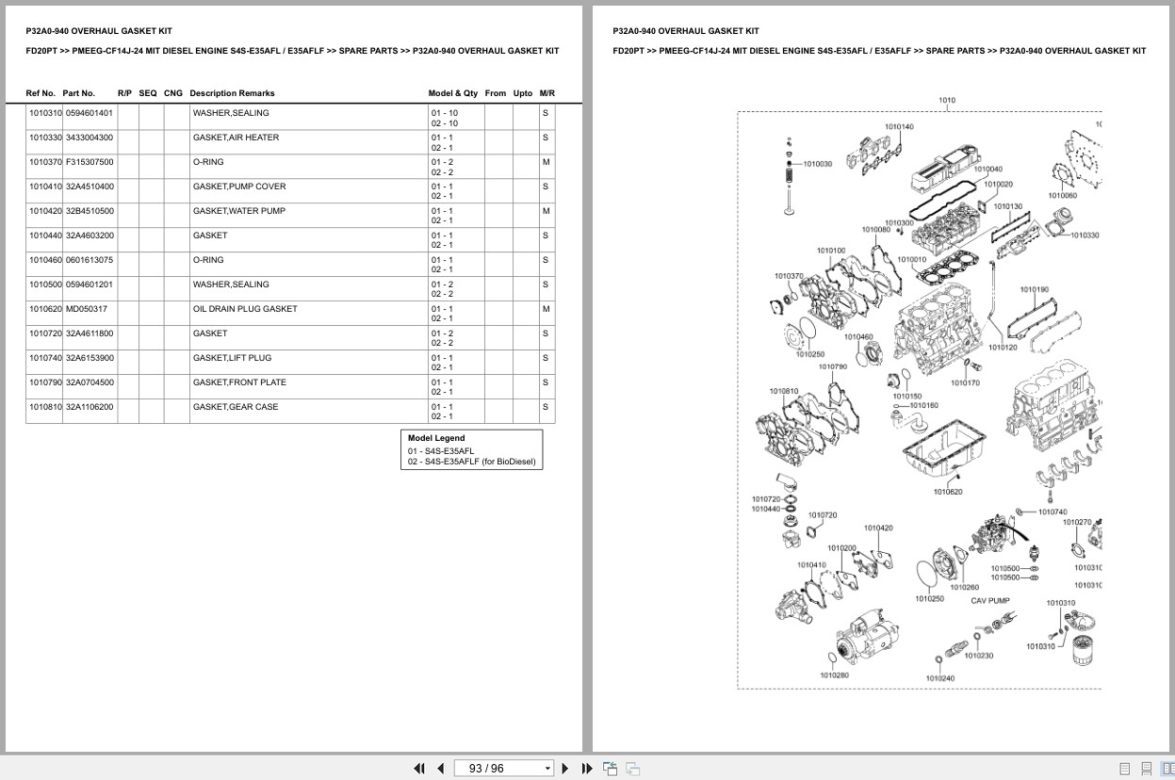Go to the next page
Image resolution: width=1175 pixels, height=780 pixels.
565,769
